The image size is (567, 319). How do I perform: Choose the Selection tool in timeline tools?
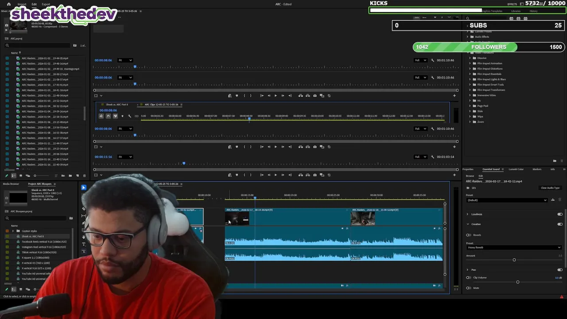[84, 187]
